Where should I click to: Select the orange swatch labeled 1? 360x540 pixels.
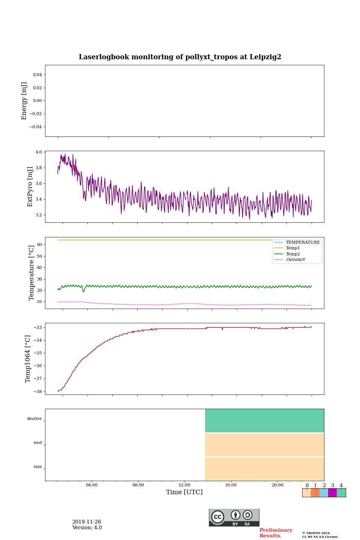315,493
